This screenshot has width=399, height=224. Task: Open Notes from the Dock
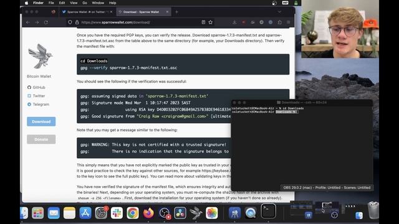pyautogui.click(x=69, y=213)
